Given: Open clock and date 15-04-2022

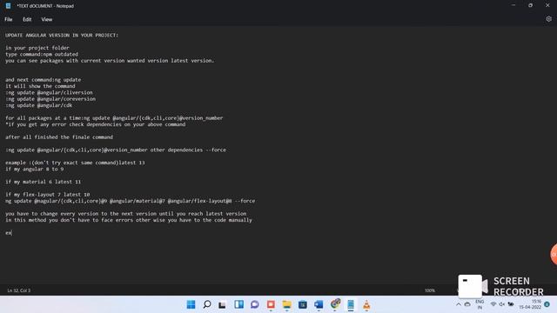Looking at the screenshot, I should tap(530, 304).
